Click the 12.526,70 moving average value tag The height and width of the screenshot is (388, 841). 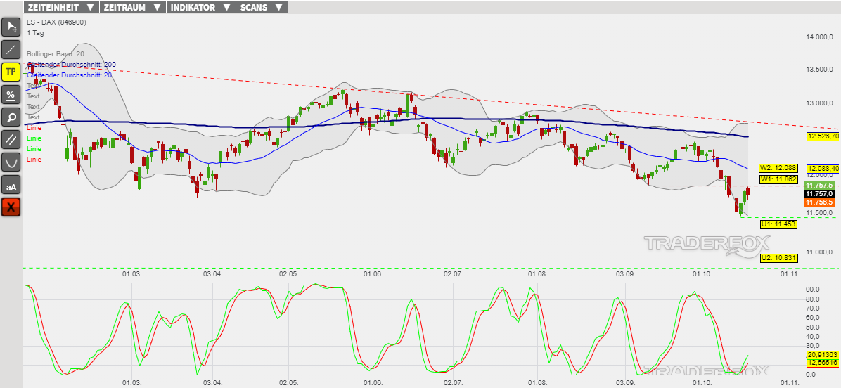(x=823, y=136)
